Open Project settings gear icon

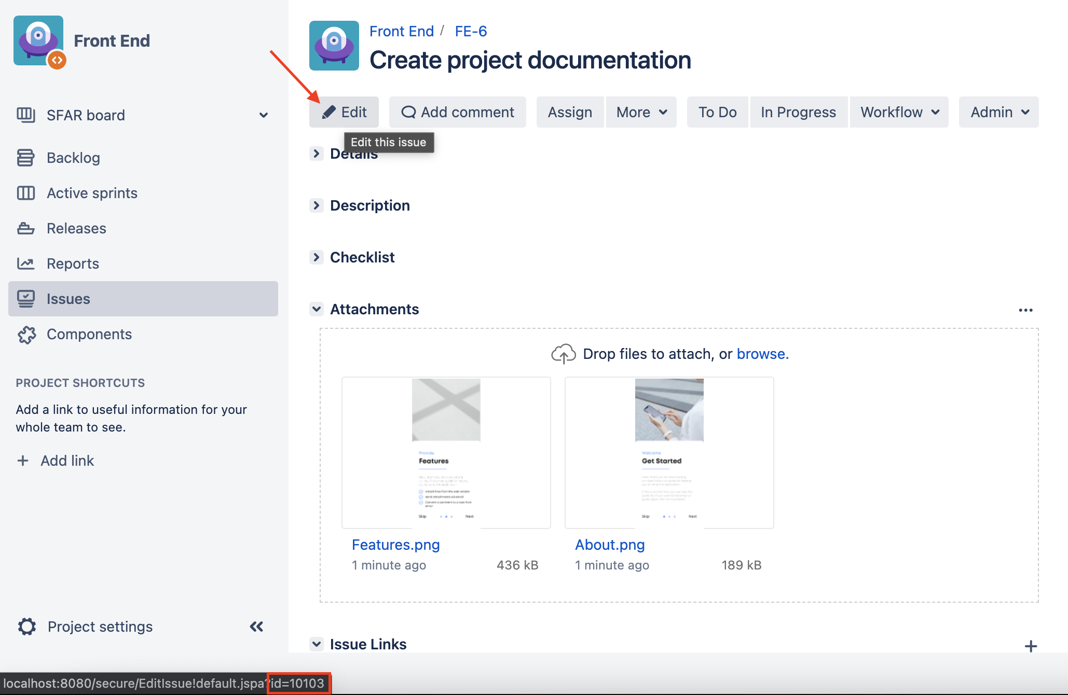(x=27, y=627)
